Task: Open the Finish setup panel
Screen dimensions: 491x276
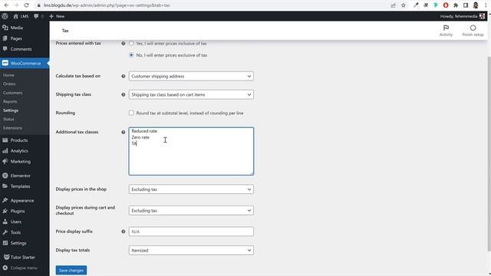Action: coord(473,31)
